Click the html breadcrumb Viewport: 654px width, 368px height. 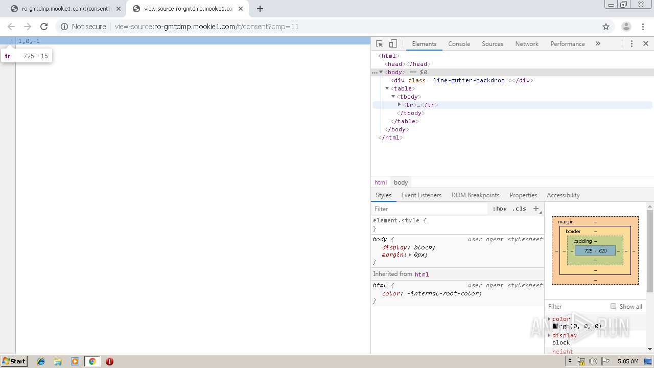tap(381, 182)
